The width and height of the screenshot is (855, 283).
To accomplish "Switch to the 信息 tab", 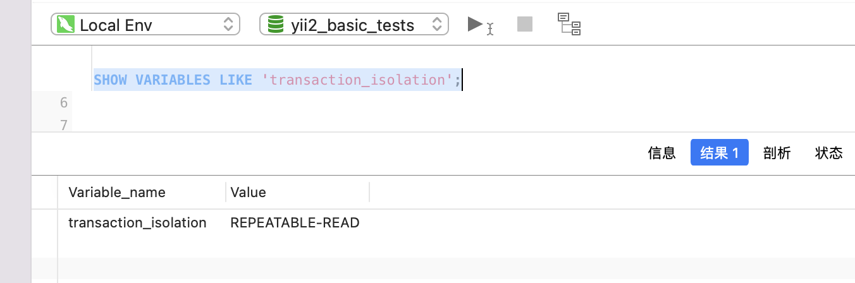I will 662,153.
